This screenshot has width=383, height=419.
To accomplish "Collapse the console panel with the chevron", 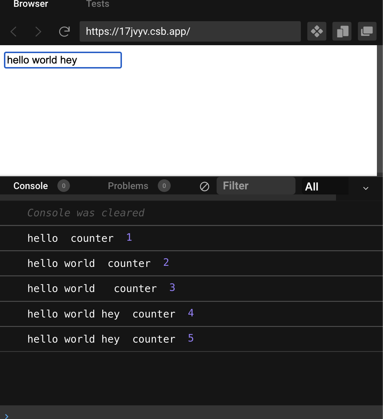I will pos(366,188).
